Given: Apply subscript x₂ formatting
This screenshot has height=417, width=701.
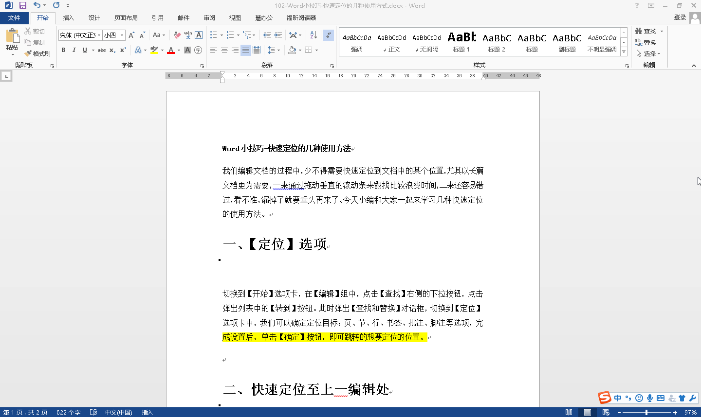Looking at the screenshot, I should [x=112, y=50].
